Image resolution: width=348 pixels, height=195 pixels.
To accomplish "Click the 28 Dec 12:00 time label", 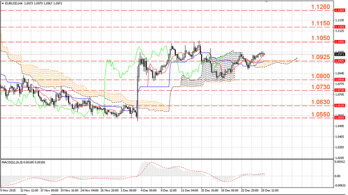I will point(270,190).
